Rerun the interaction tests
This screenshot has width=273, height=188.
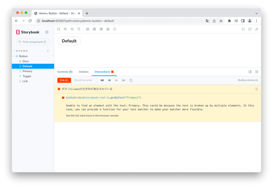click(x=131, y=80)
